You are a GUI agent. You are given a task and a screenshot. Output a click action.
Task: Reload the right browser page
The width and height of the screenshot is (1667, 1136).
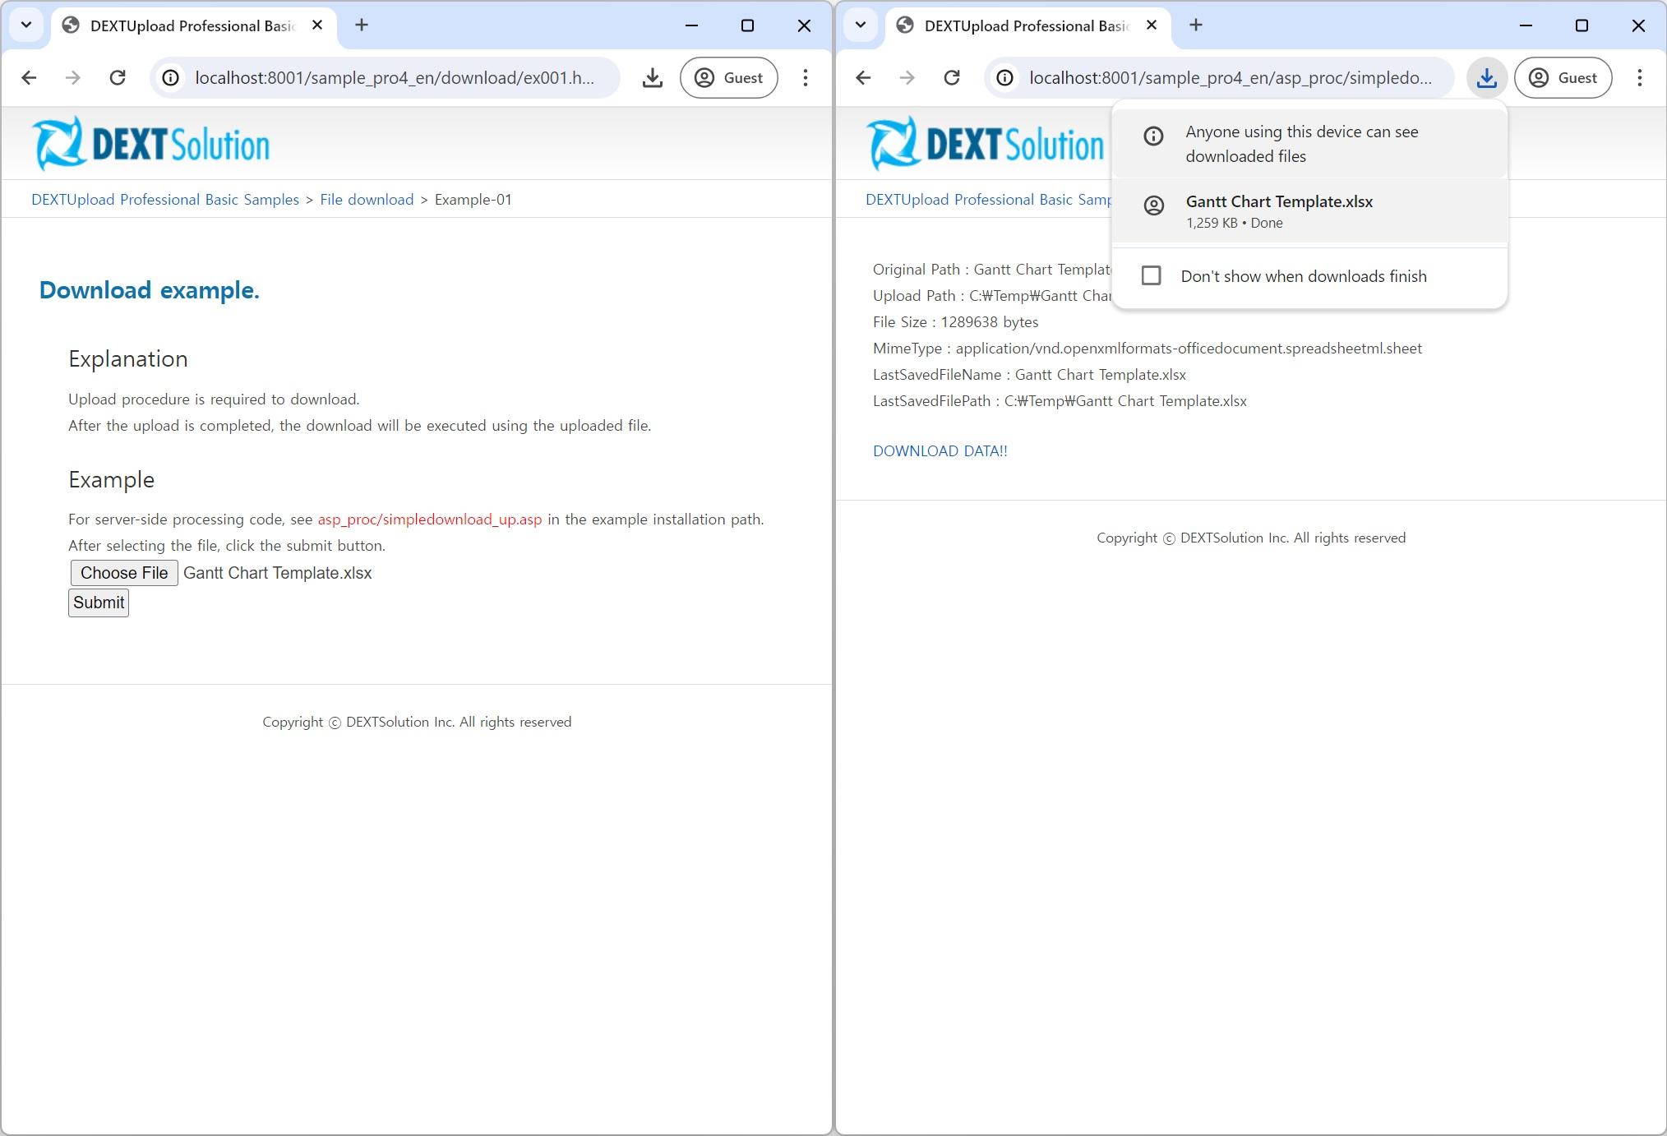[952, 78]
